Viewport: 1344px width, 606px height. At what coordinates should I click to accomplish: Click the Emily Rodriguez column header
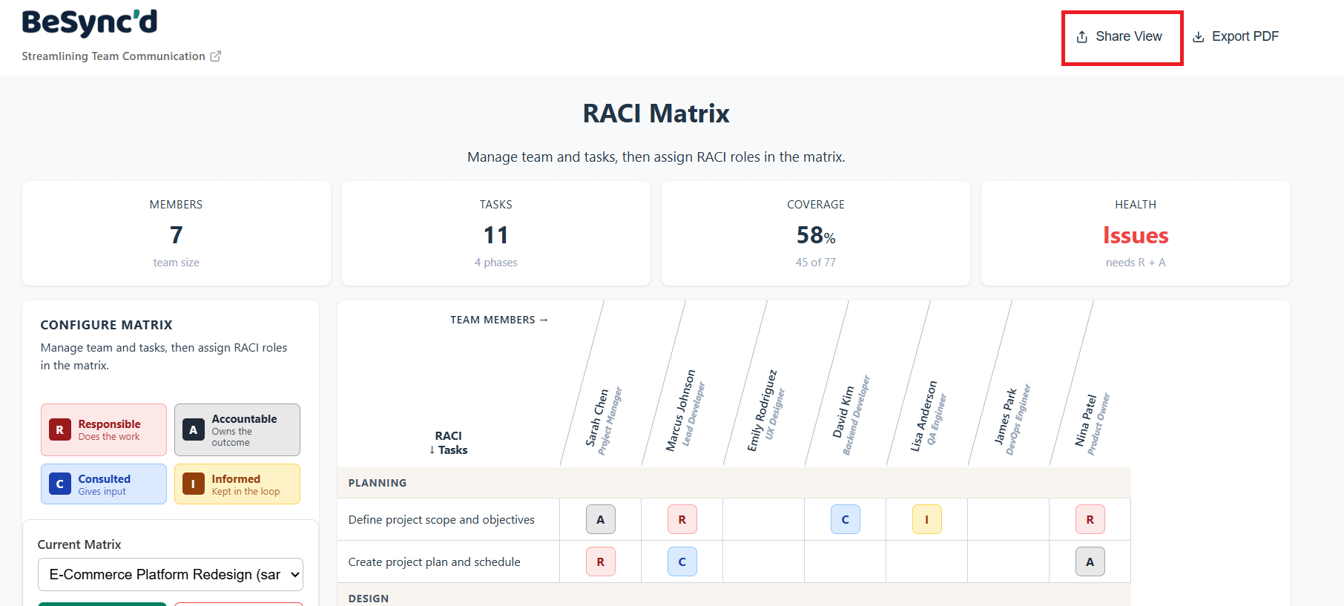click(765, 410)
